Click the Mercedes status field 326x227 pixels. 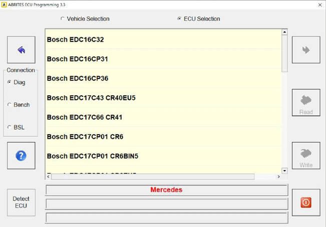(x=166, y=190)
